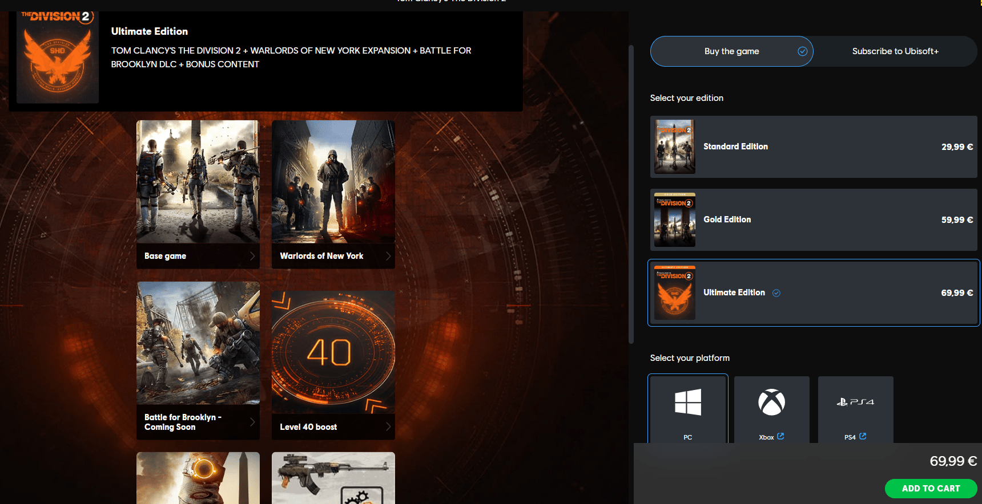Open the Base game artwork thumbnail
Screen dimensions: 982x504
(198, 182)
